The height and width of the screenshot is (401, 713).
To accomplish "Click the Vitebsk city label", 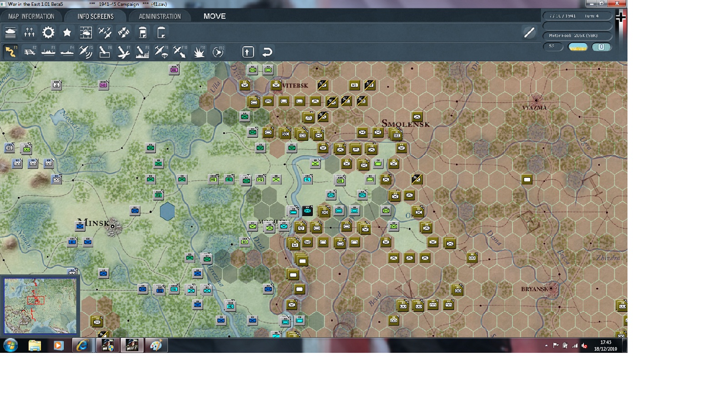I will coord(295,85).
